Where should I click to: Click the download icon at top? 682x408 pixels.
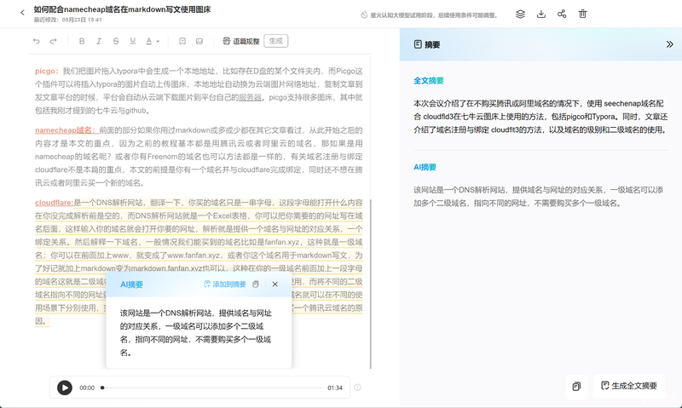pyautogui.click(x=541, y=14)
